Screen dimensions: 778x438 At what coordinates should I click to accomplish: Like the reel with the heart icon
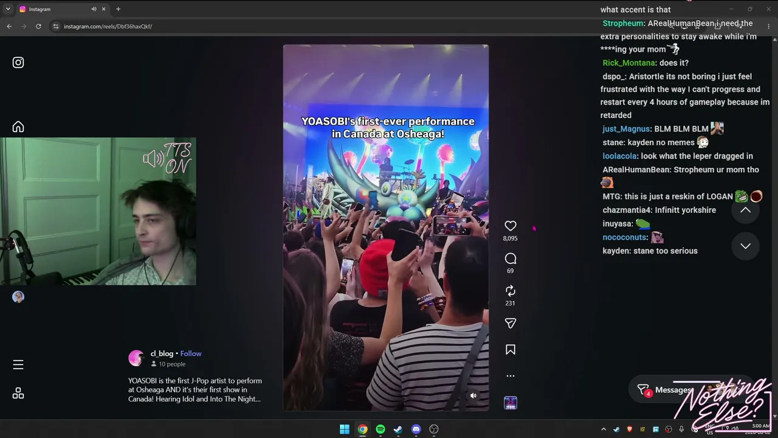point(511,226)
